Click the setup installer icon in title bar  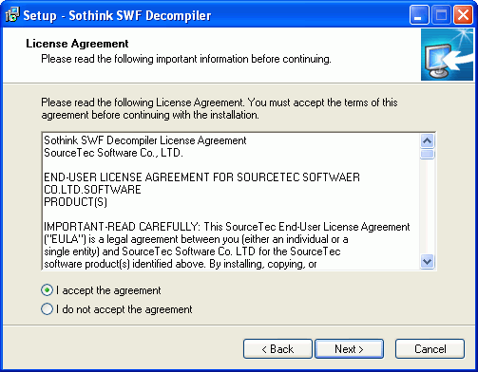12,14
